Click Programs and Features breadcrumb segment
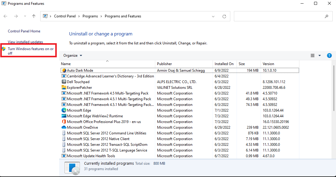The image size is (336, 177). point(123,16)
